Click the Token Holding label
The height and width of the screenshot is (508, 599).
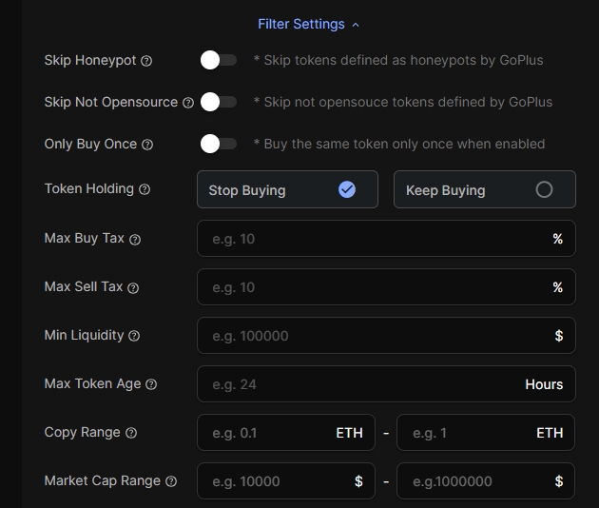[89, 188]
